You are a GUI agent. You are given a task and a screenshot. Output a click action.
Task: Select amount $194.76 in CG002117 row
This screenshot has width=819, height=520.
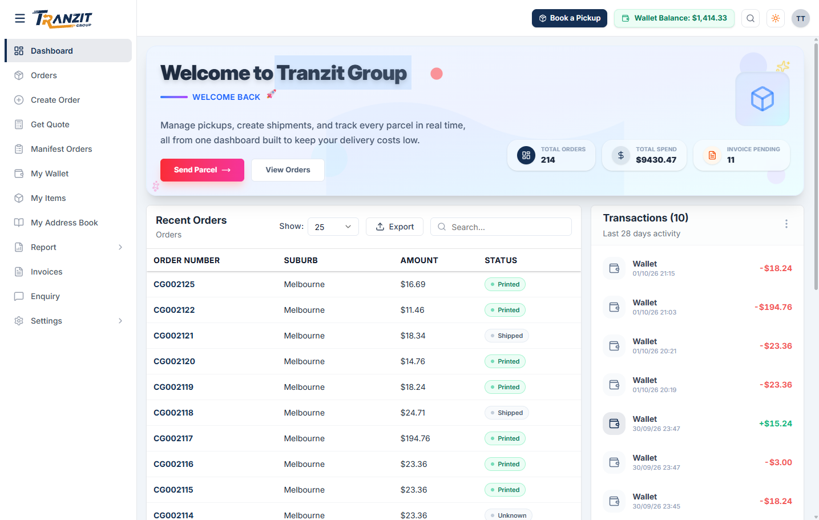click(415, 438)
